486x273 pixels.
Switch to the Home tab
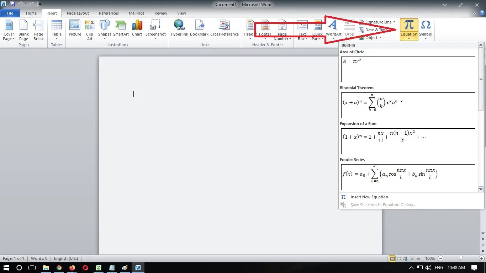(31, 13)
